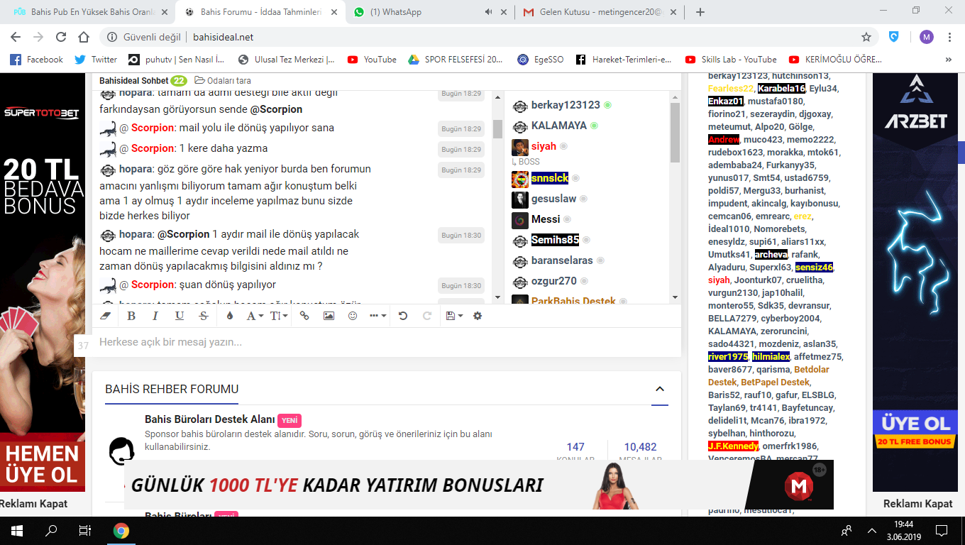Click ozgur270 in chat user list
This screenshot has width=965, height=545.
(554, 281)
